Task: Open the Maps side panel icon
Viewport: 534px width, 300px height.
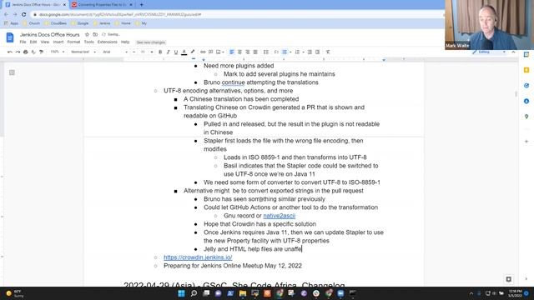Action: click(526, 117)
